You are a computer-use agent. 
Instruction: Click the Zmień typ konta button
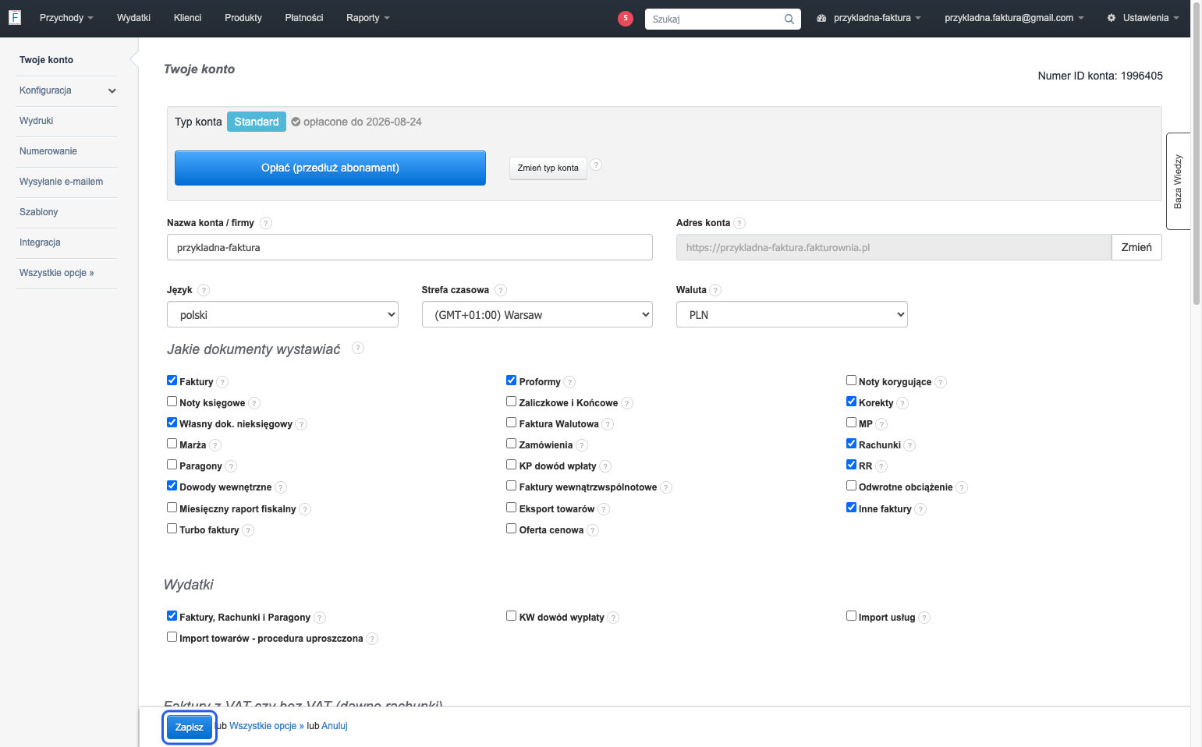tap(548, 168)
